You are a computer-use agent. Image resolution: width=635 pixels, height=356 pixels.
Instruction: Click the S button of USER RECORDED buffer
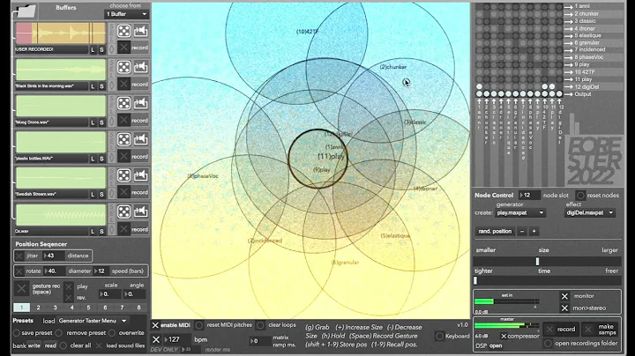pos(101,49)
